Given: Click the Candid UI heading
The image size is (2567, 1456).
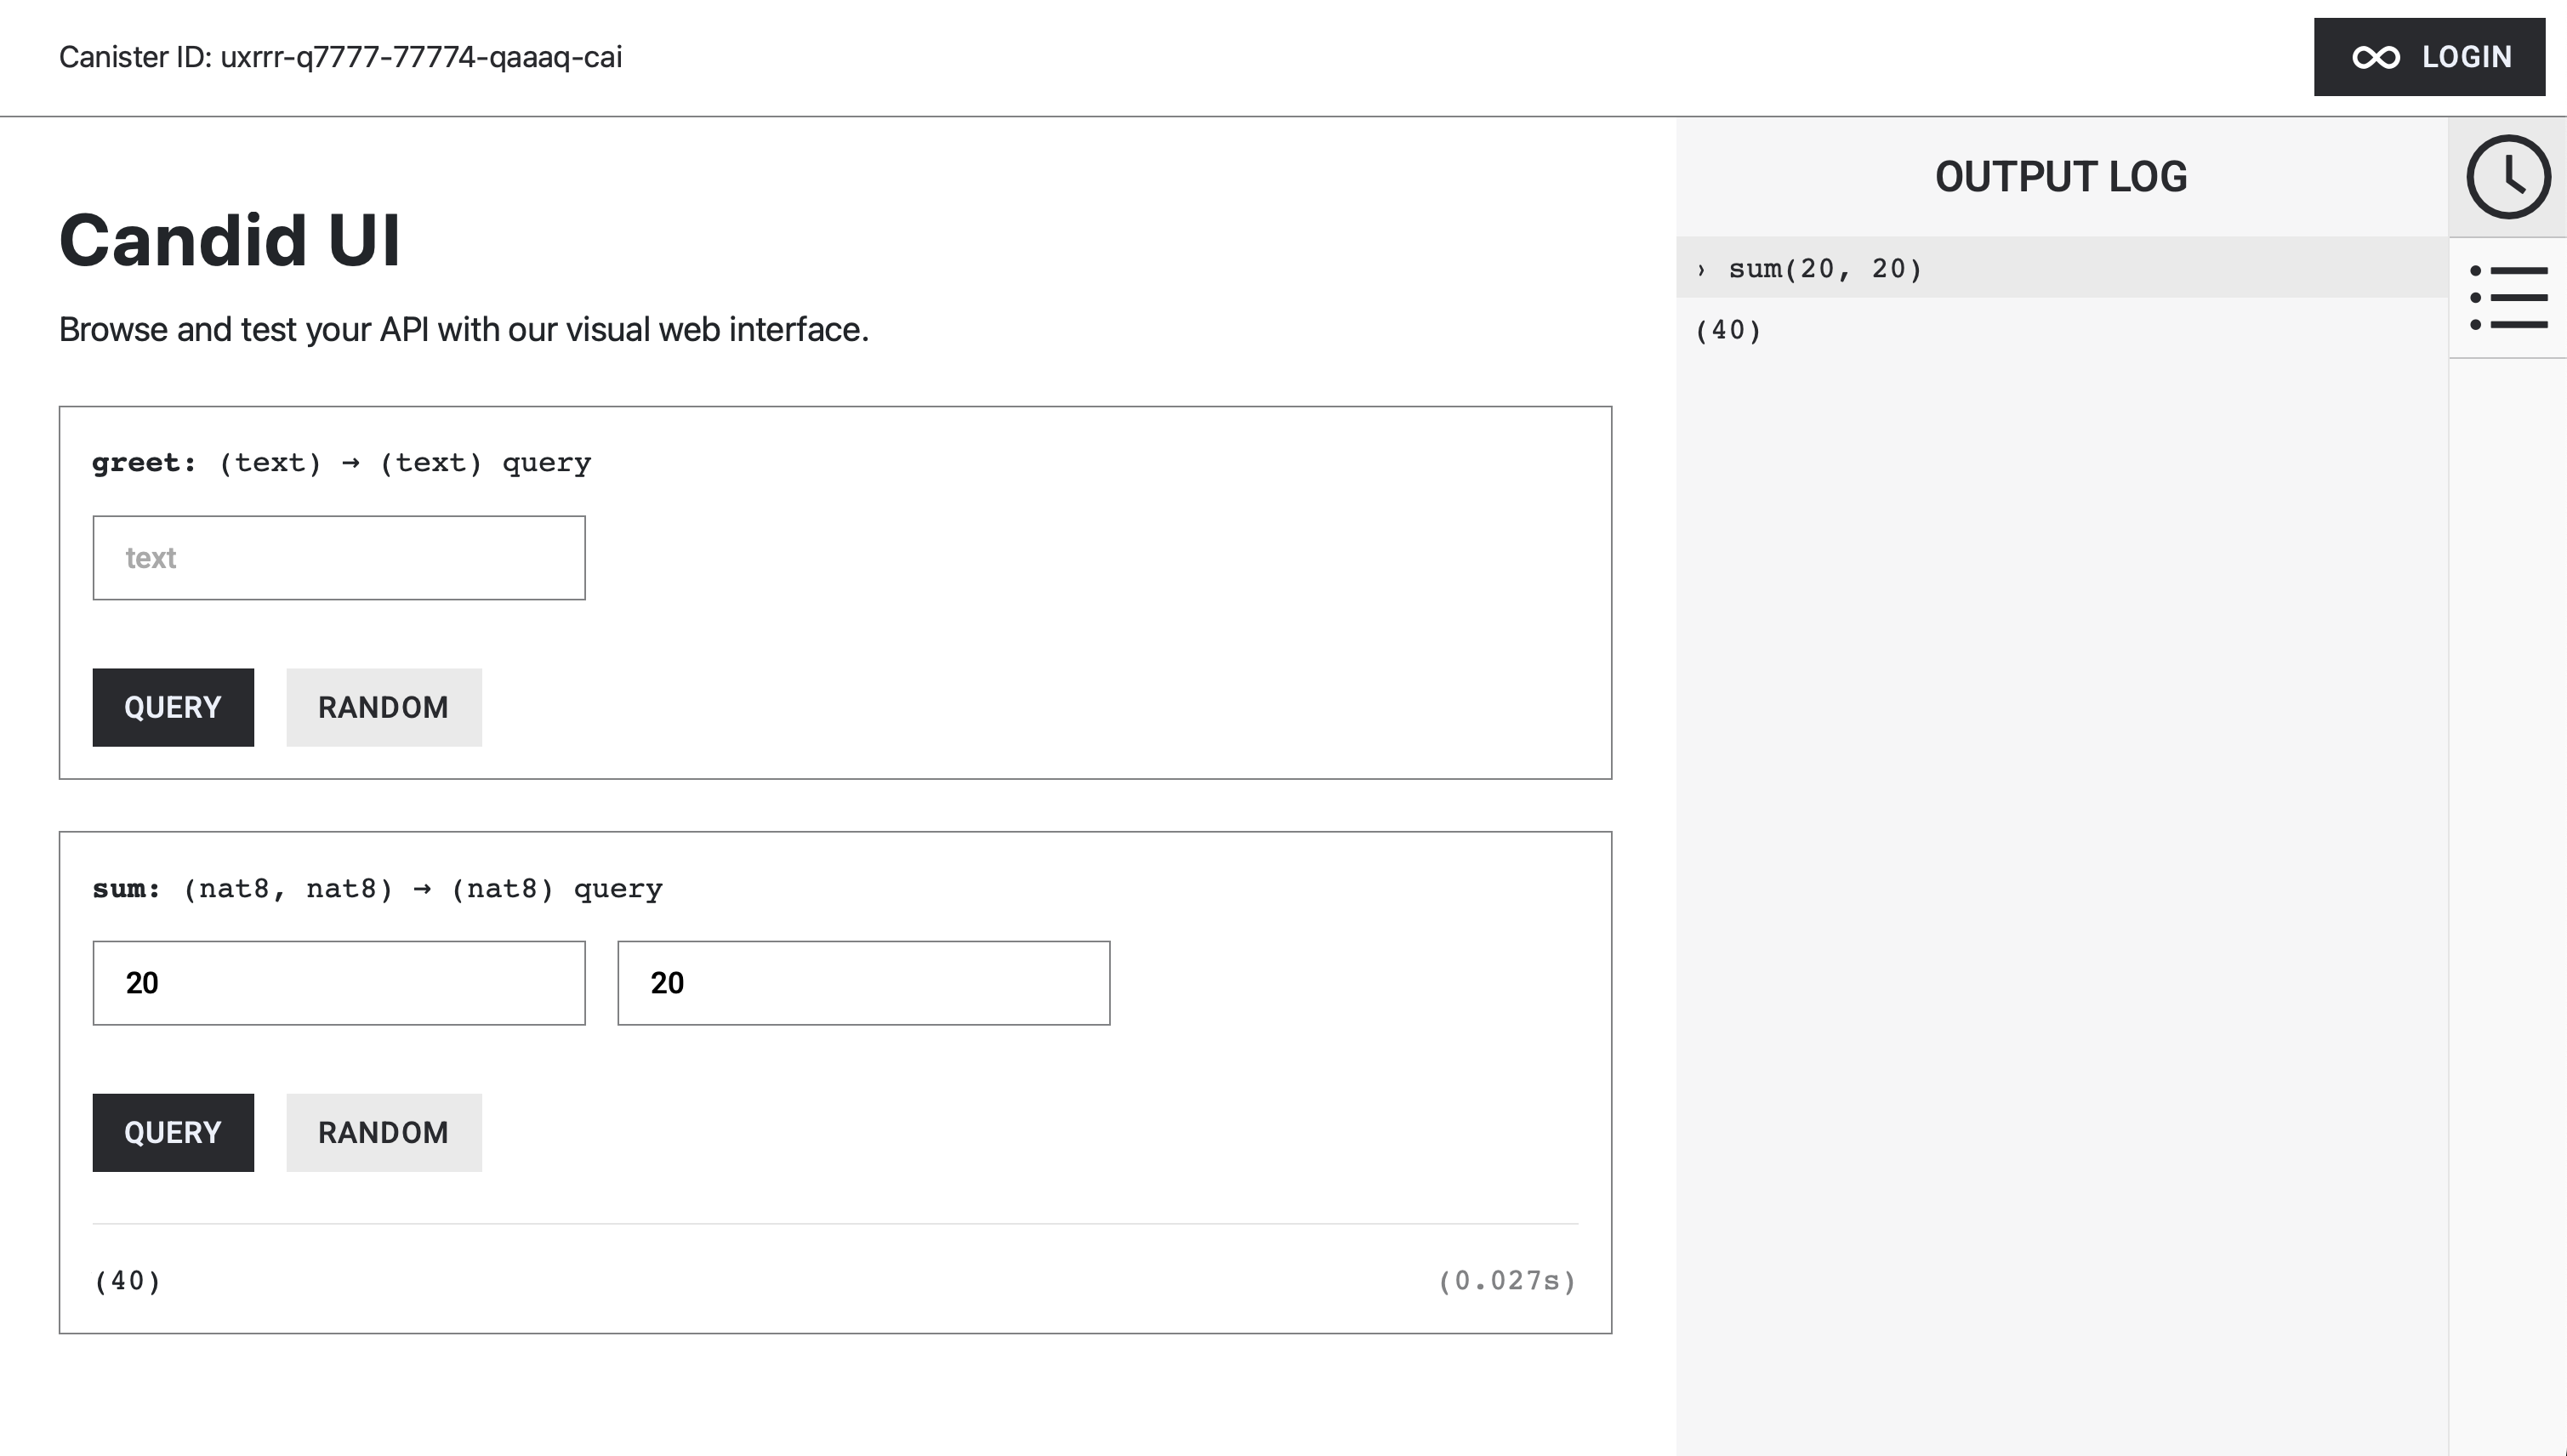Looking at the screenshot, I should 230,241.
